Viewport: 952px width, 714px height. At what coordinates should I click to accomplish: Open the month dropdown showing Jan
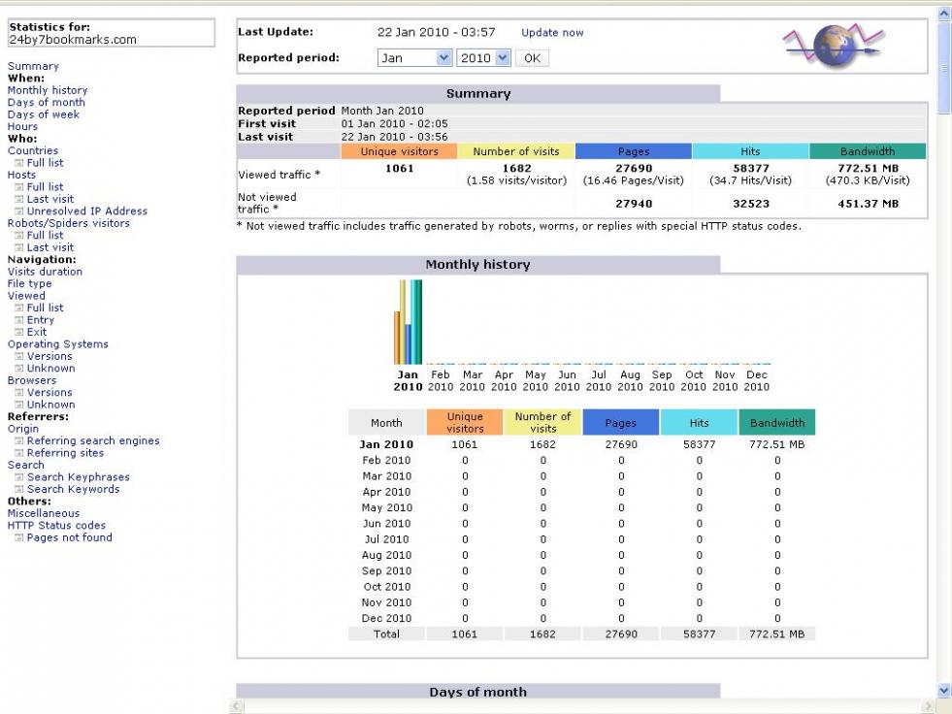[x=414, y=58]
